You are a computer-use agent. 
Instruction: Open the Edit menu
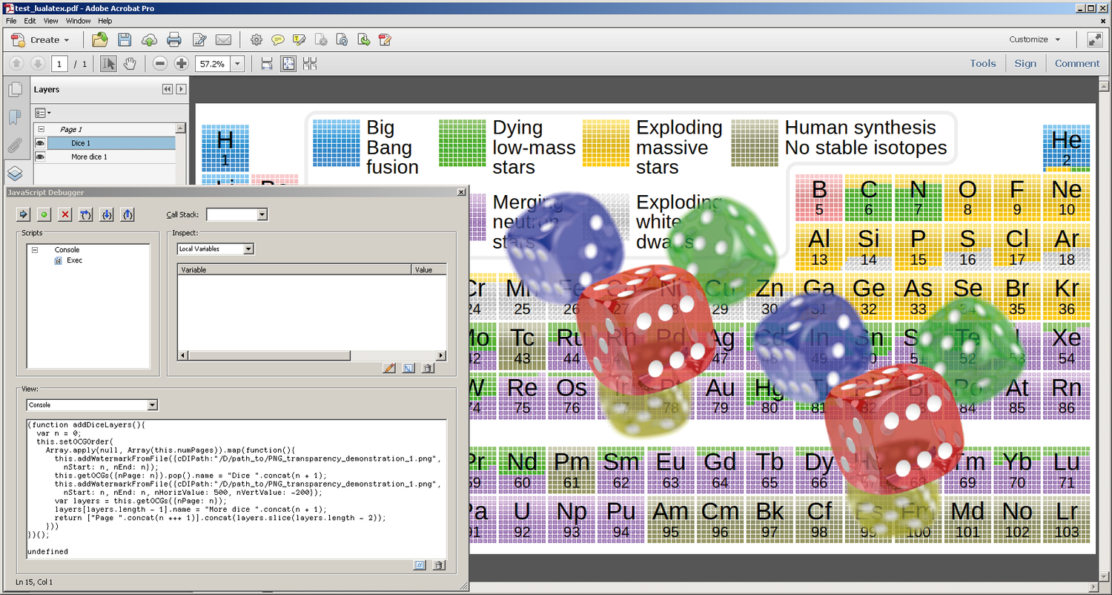click(30, 21)
